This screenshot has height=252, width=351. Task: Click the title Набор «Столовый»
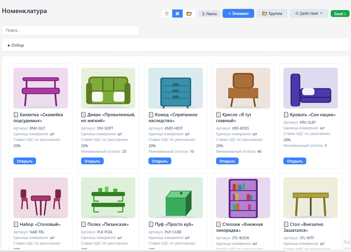pos(40,224)
